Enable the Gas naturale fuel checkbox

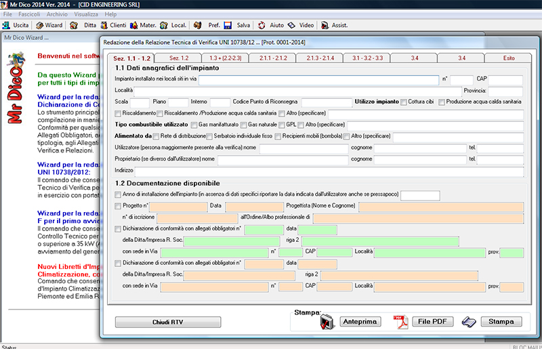[x=244, y=125]
